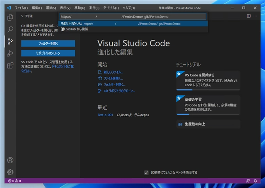
Task: Open the 移動(G) menu
Action: [x=79, y=8]
